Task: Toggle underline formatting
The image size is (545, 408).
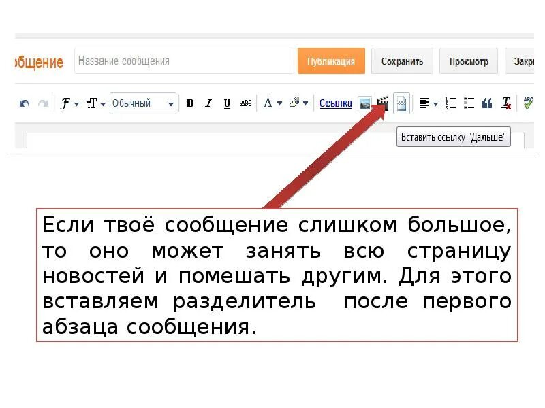Action: coord(227,103)
